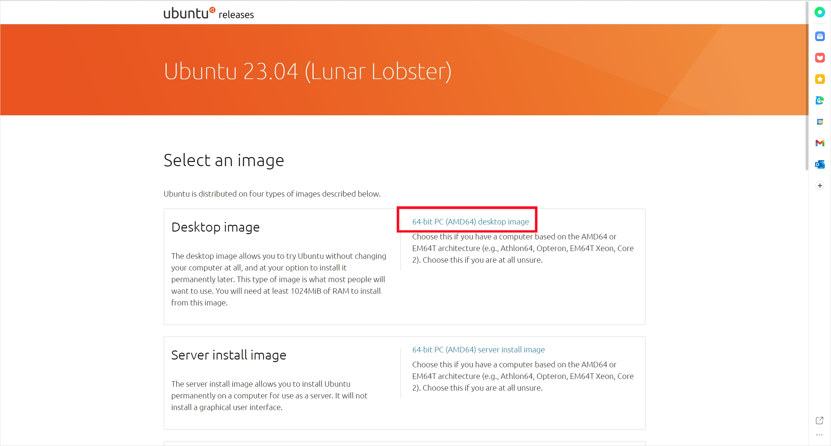Open the blue toolbox sidebar icon
Viewport: 831px width, 446px height.
tap(820, 36)
